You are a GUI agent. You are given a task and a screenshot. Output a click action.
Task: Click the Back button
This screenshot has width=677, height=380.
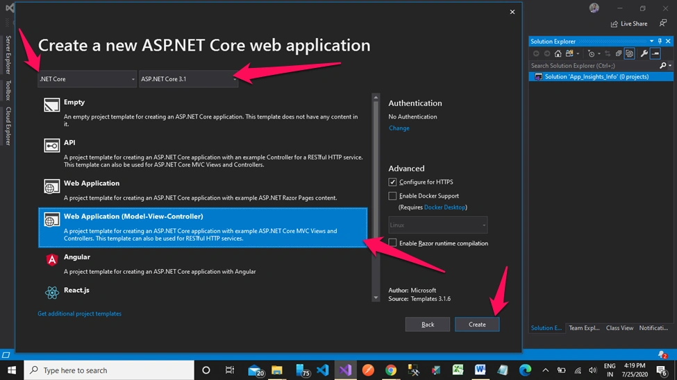click(428, 325)
